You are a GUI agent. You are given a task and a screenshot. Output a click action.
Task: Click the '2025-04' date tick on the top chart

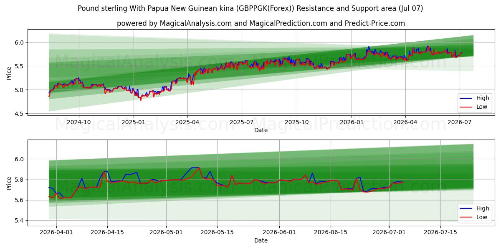(187, 122)
